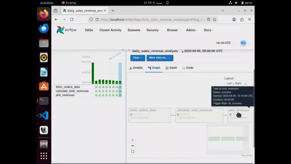The height and width of the screenshot is (164, 291).
Task: Open DAGs in navigation bar
Action: (x=89, y=30)
